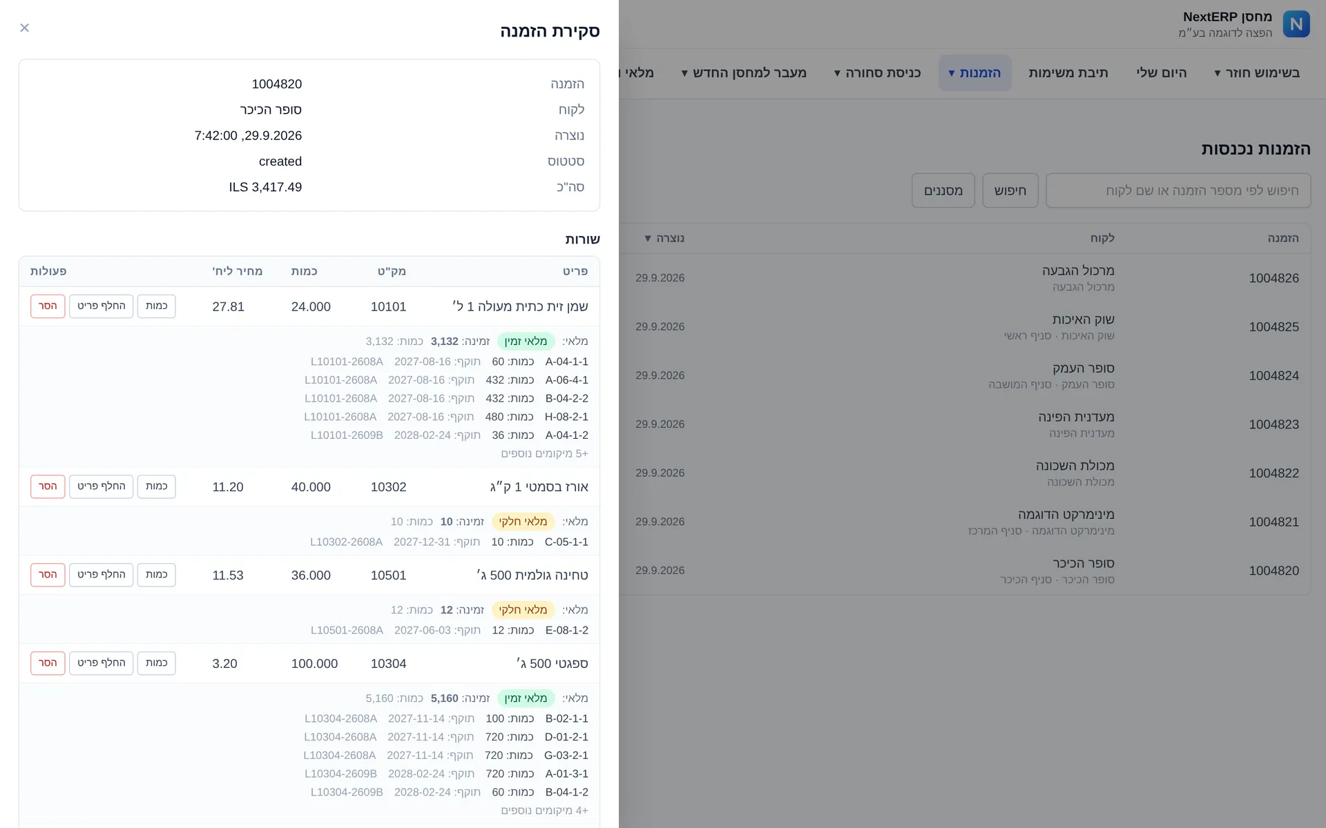
Task: Close the order review panel
Action: click(25, 28)
